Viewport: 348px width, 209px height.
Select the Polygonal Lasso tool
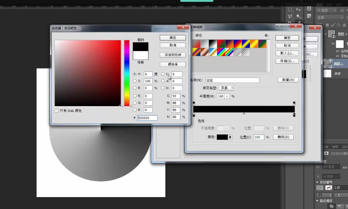(x=290, y=16)
